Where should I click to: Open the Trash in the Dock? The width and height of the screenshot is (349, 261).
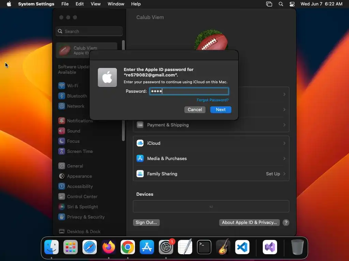point(297,247)
